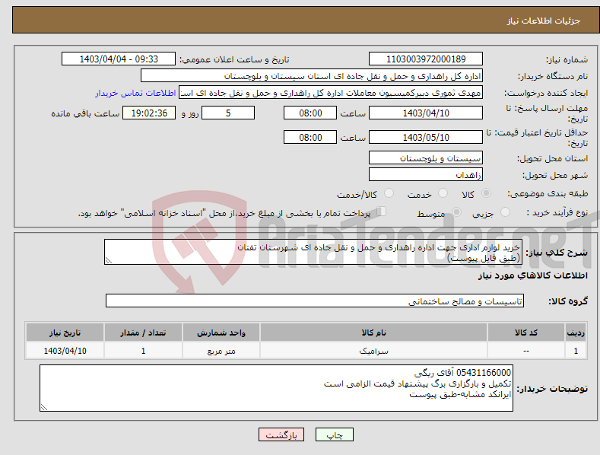
Task: Click the remaining time 19:02:36 field
Action: click(149, 113)
